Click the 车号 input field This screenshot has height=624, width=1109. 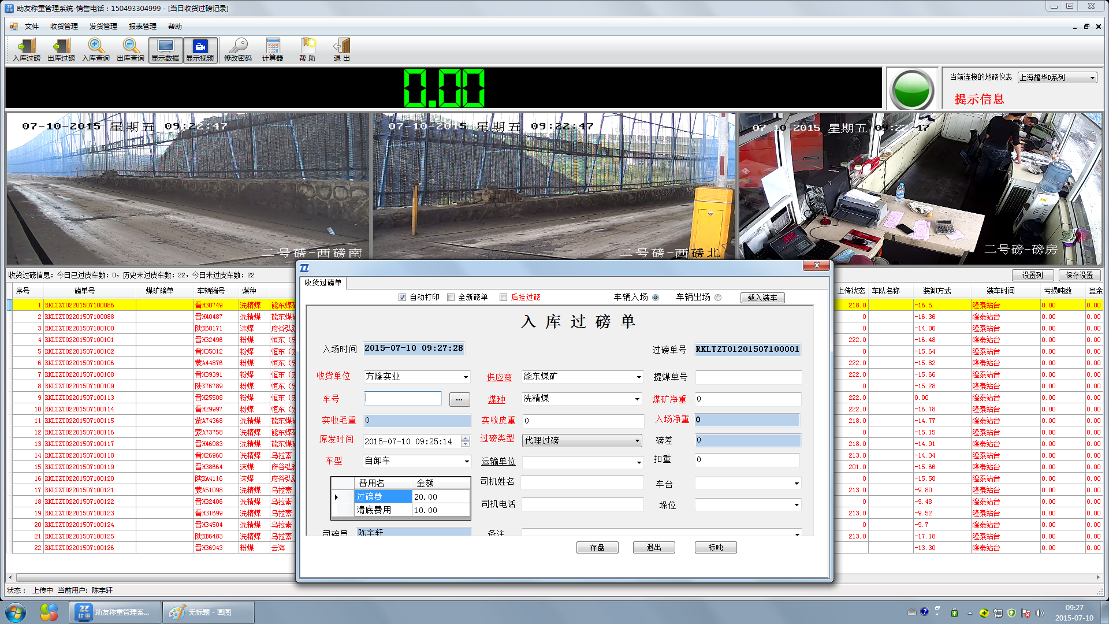point(403,399)
